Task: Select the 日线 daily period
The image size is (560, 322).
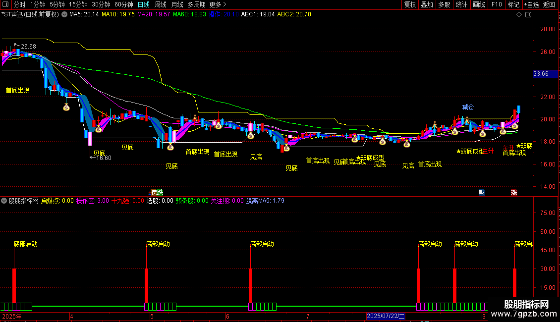Action: 144,4
